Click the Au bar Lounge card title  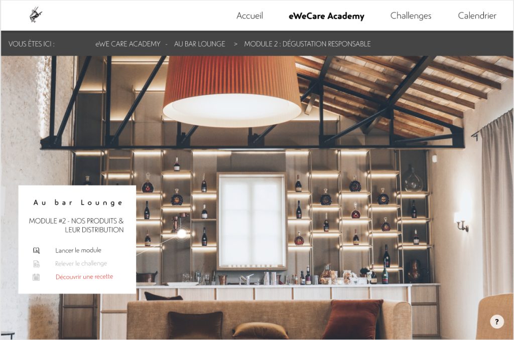point(78,203)
